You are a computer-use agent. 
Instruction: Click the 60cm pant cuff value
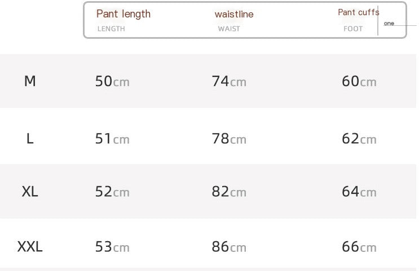click(x=359, y=82)
